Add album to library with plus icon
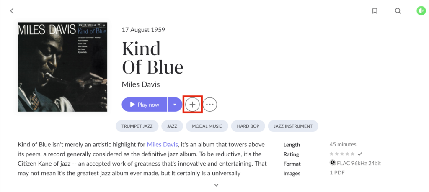This screenshot has height=192, width=429. [193, 104]
